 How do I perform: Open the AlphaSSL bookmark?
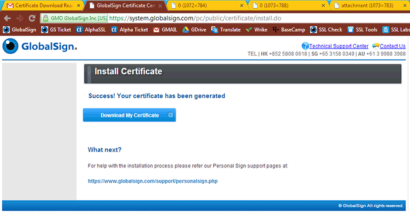point(91,30)
